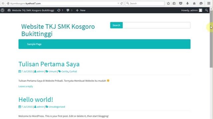Open the Curhat tag link
This screenshot has width=213, height=119.
click(x=73, y=71)
